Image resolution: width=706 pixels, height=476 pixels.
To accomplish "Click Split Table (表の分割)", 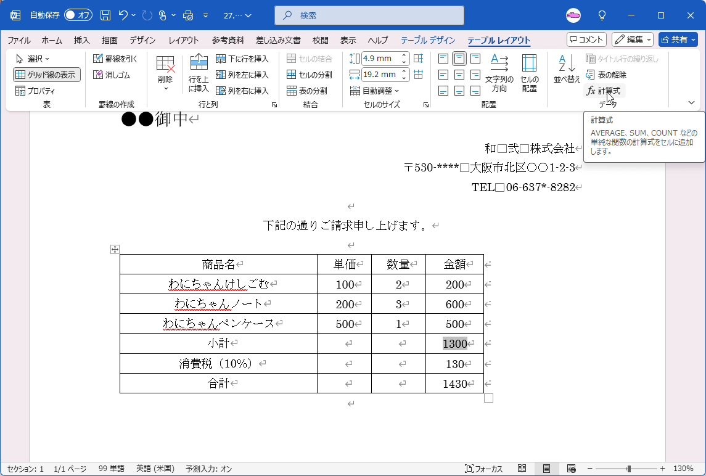I will point(306,91).
